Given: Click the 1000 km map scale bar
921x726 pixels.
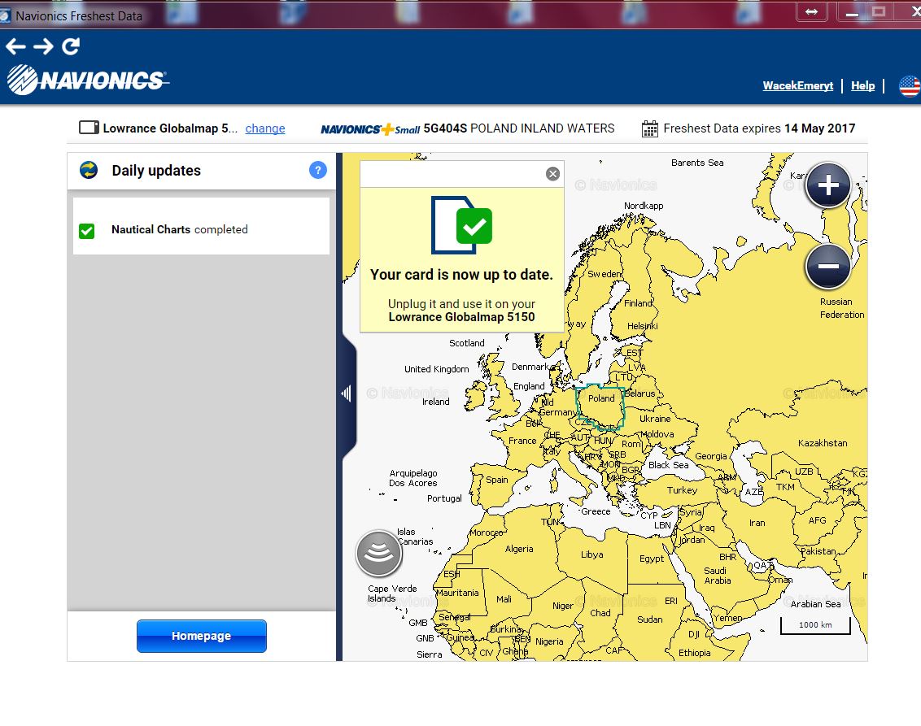Looking at the screenshot, I should [815, 626].
